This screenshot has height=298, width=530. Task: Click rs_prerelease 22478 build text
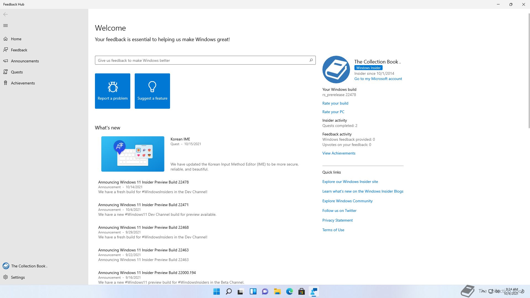[339, 95]
